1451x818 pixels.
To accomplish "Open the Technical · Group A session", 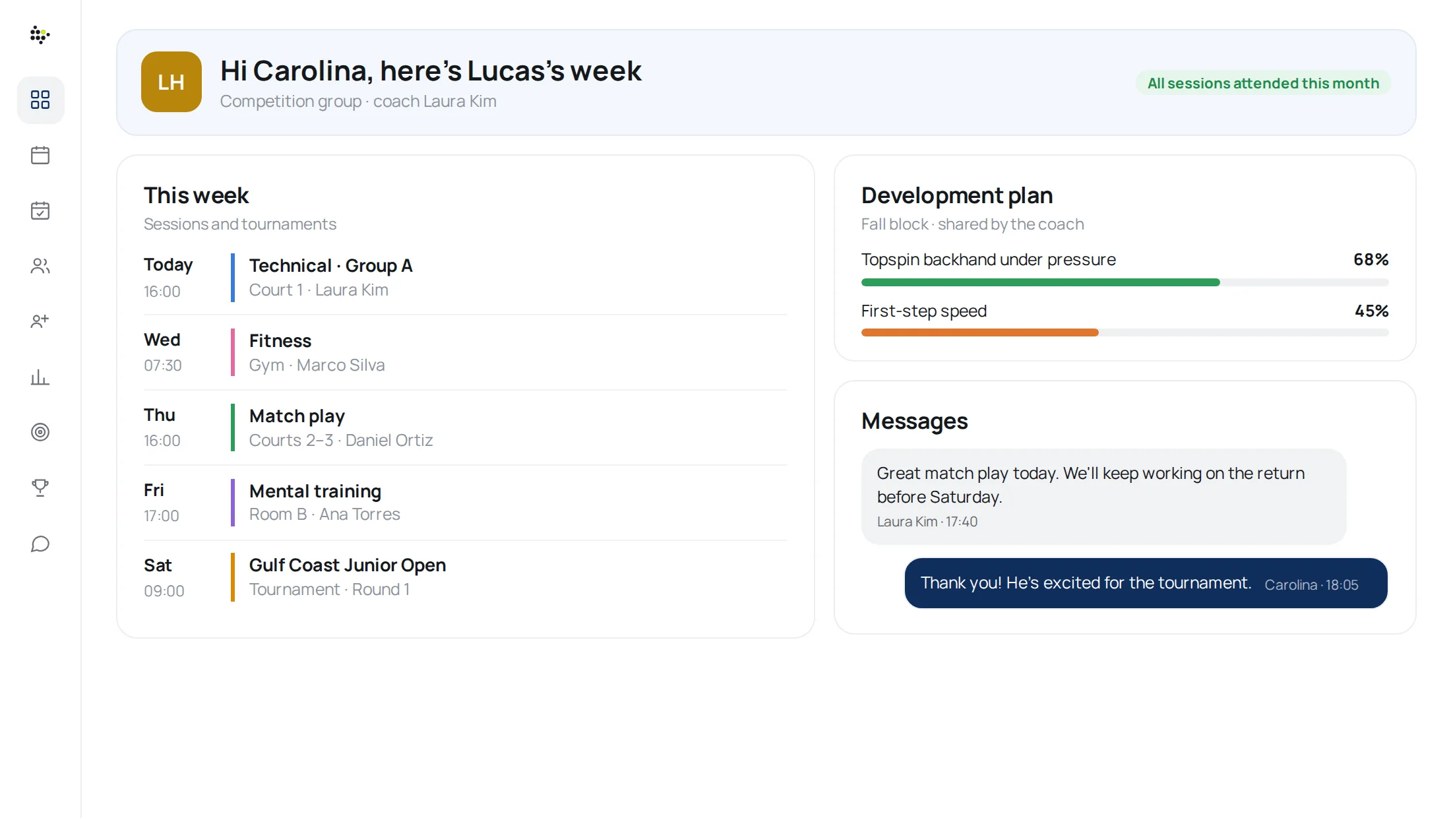I will (x=466, y=278).
